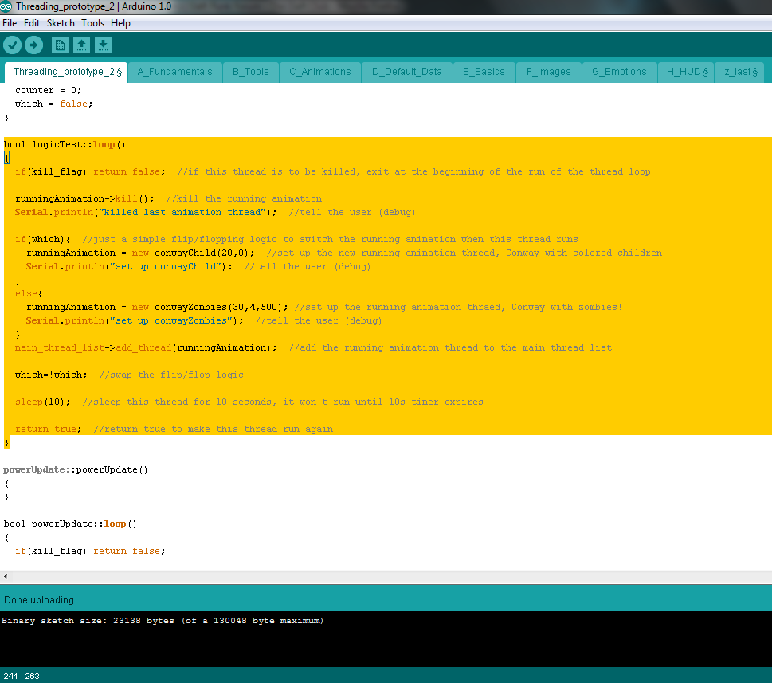
Task: Click the 'bool powerUpdate::loop()' line
Action: pyautogui.click(x=70, y=524)
